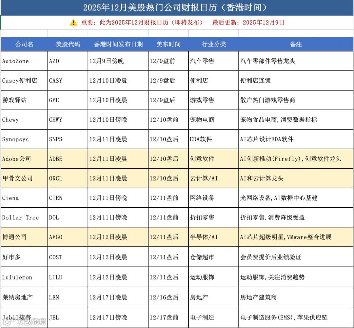Image resolution: width=354 pixels, height=328 pixels.
Task: Select the 'AI芯片设计EDA软件' note cell
Action: [296, 139]
